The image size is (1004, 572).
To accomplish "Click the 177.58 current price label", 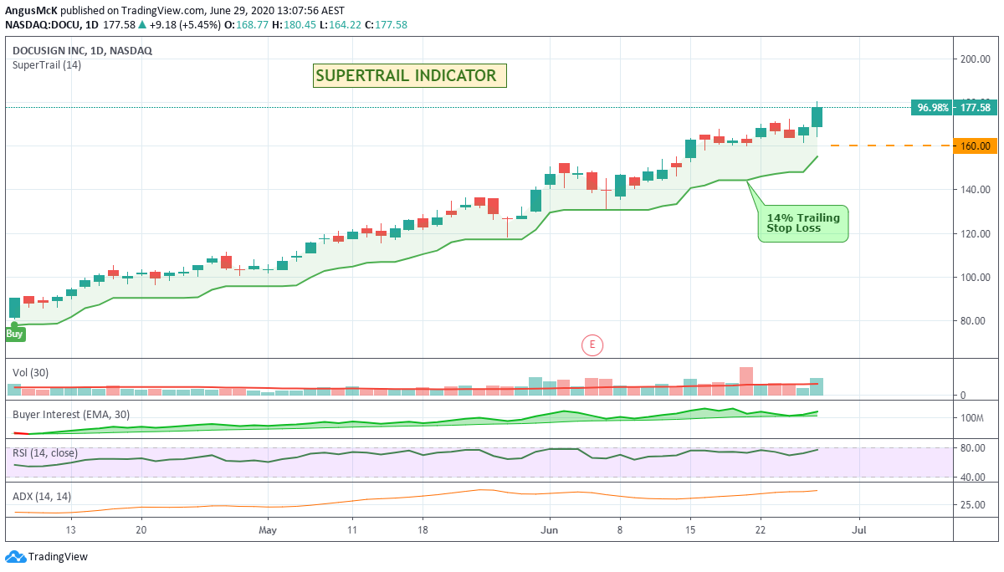I will click(x=976, y=107).
